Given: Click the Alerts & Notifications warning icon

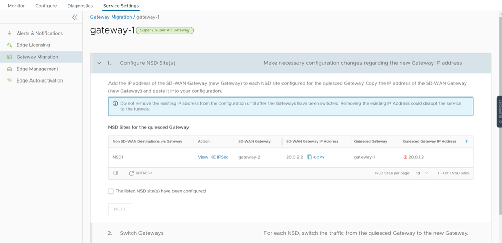Looking at the screenshot, I should tap(9, 34).
